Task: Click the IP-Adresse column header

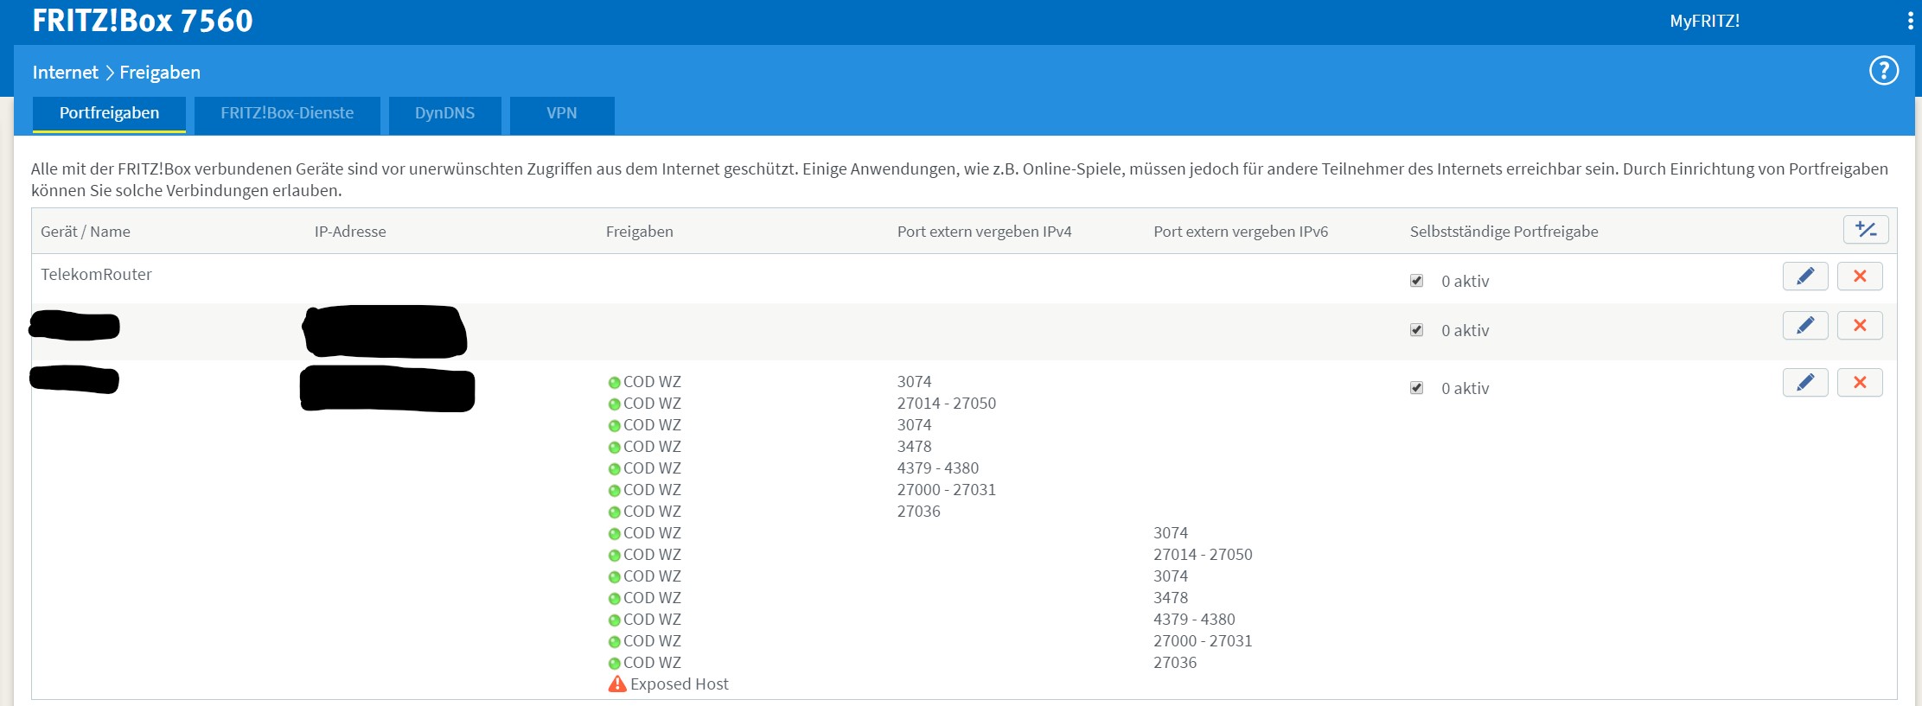Action: click(x=350, y=232)
